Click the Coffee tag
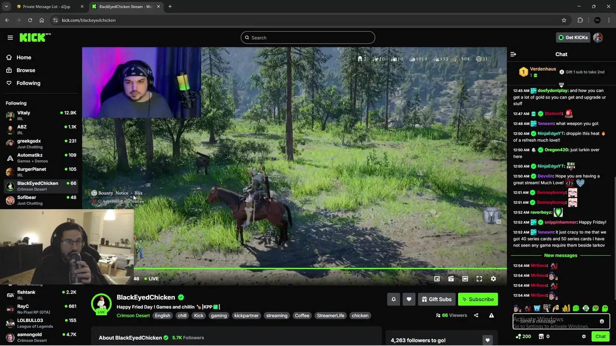This screenshot has width=616, height=346. coord(302,316)
